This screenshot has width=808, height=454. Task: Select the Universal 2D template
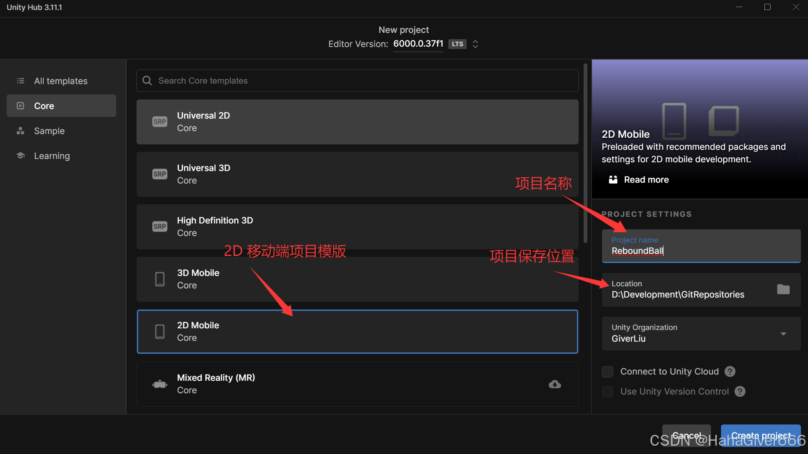point(357,122)
